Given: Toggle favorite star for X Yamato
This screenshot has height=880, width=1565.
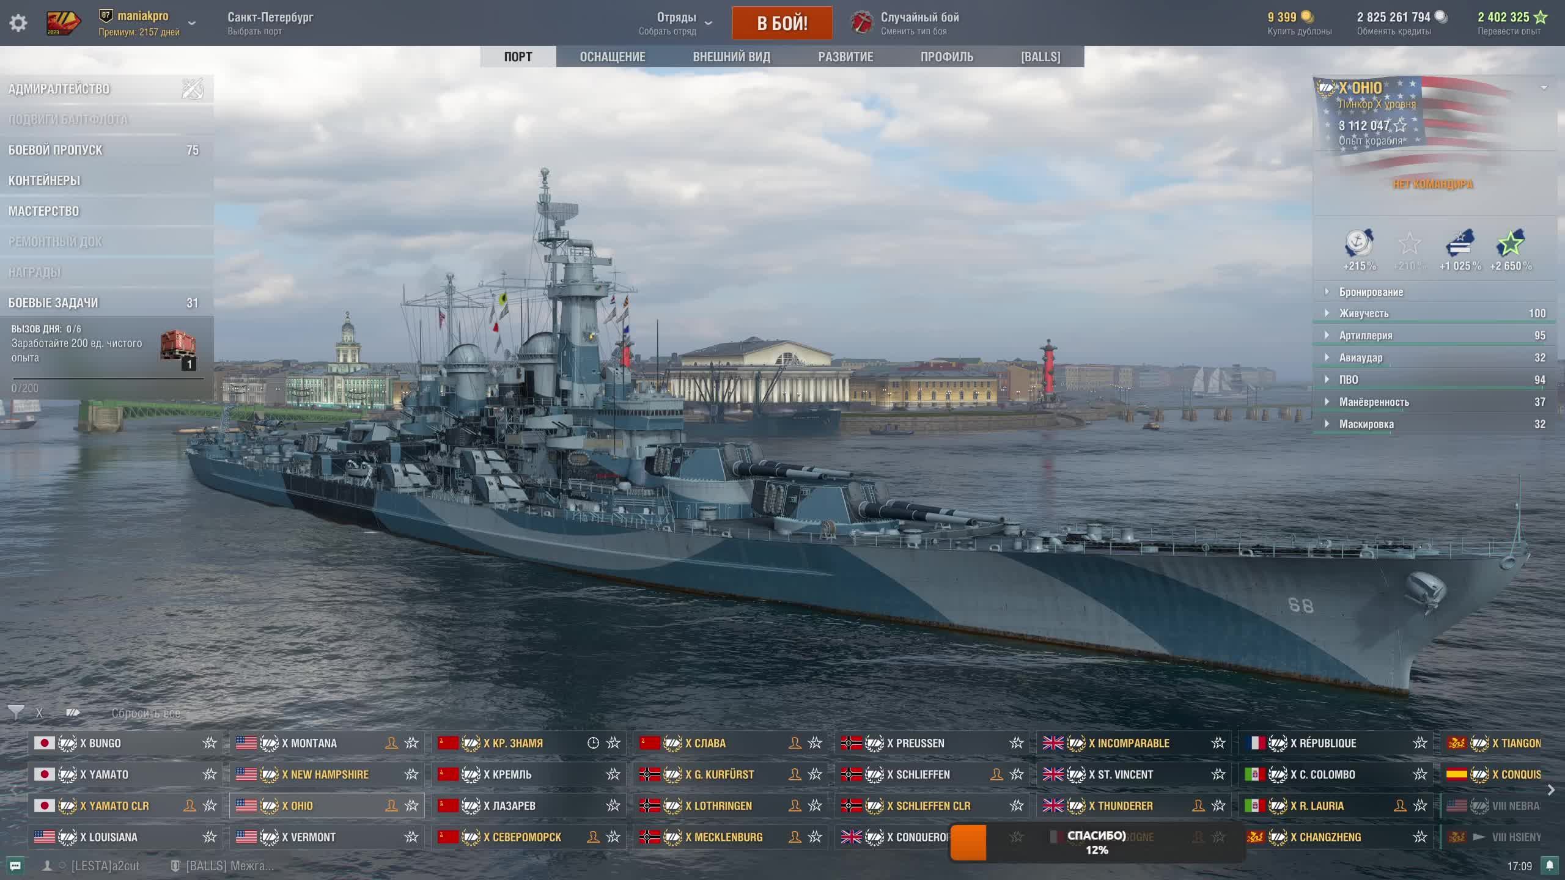Looking at the screenshot, I should coord(210,774).
